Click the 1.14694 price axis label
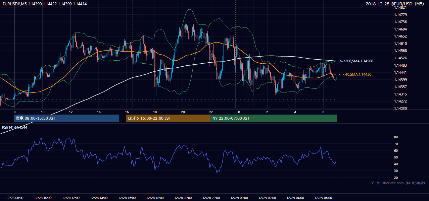 point(400,29)
